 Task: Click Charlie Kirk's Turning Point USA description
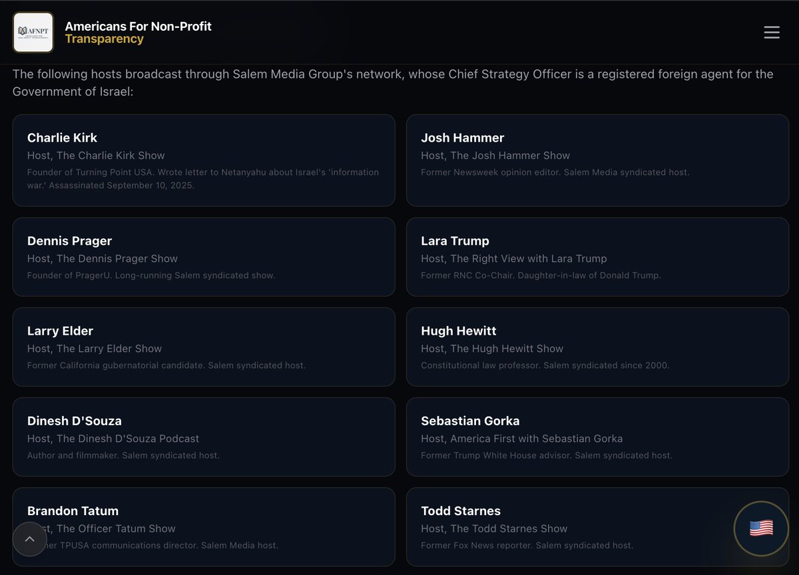pyautogui.click(x=203, y=178)
